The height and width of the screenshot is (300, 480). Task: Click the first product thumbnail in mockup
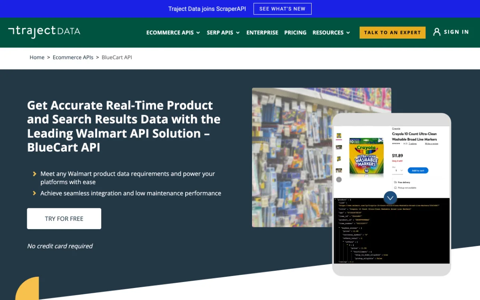click(x=339, y=136)
